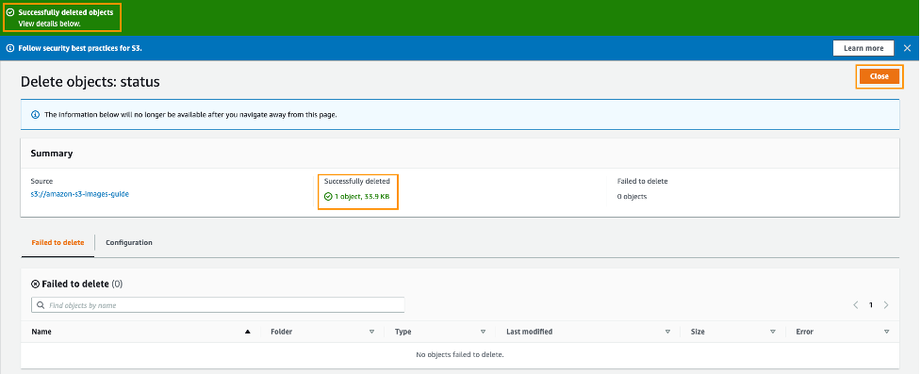Go to next page with right chevron

coord(886,304)
